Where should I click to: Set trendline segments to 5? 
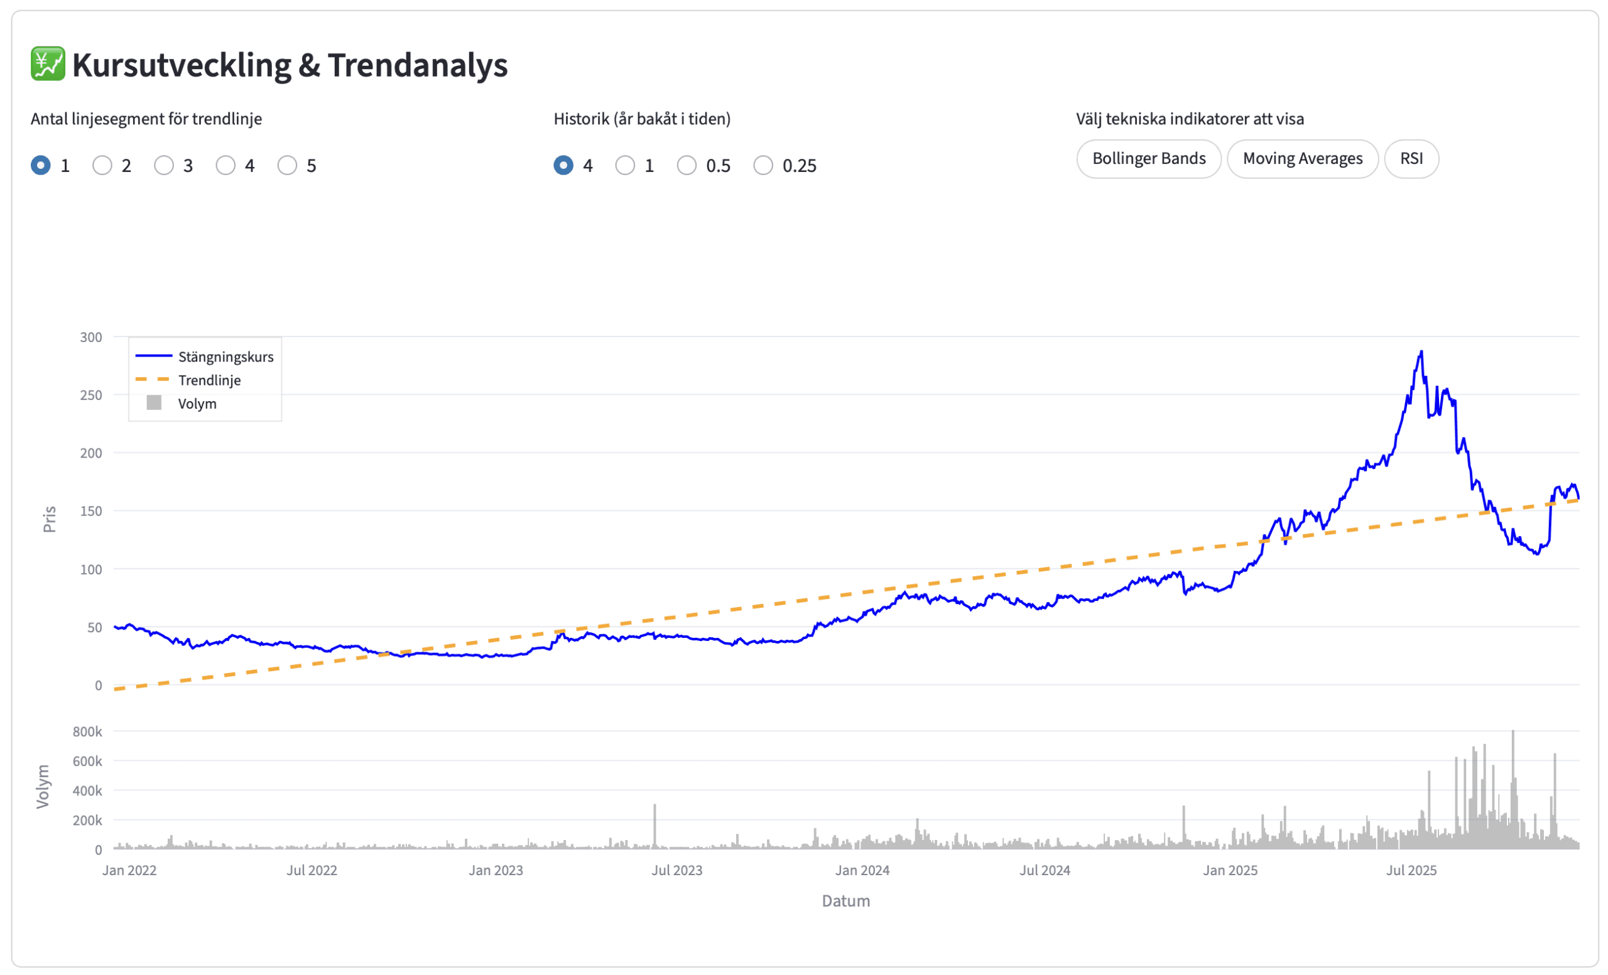(287, 166)
